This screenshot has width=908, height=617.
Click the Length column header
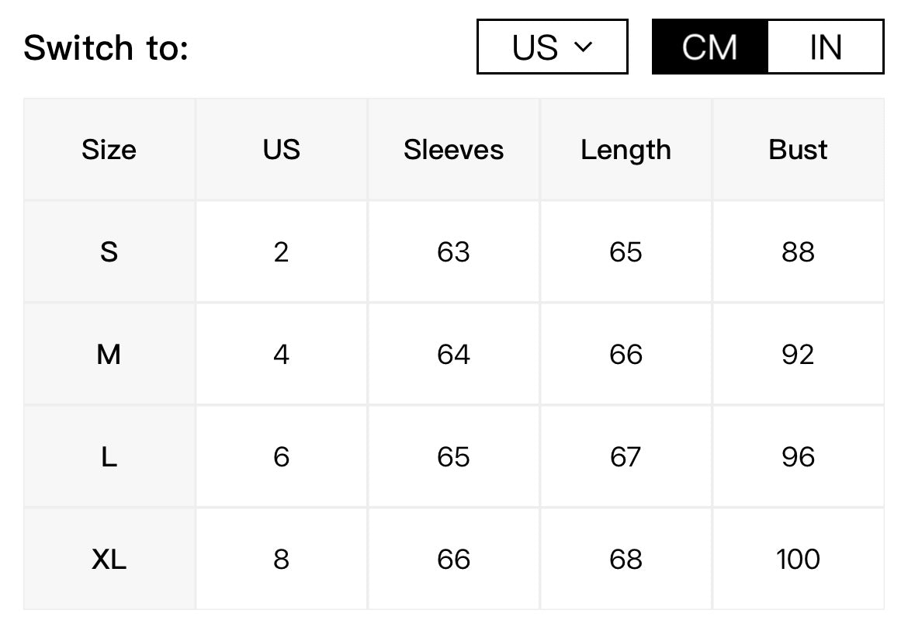click(626, 150)
